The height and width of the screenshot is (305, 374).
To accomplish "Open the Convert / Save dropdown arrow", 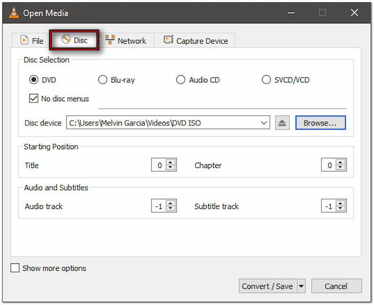I will tap(301, 286).
